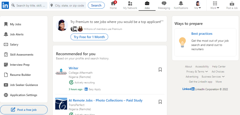Click the lightbulb Best practices icon
The image size is (240, 115).
(x=182, y=42)
